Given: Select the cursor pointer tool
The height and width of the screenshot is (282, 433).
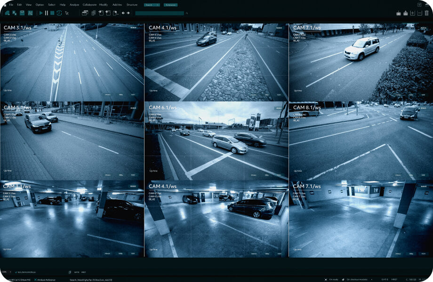Looking at the screenshot, I should point(67,13).
